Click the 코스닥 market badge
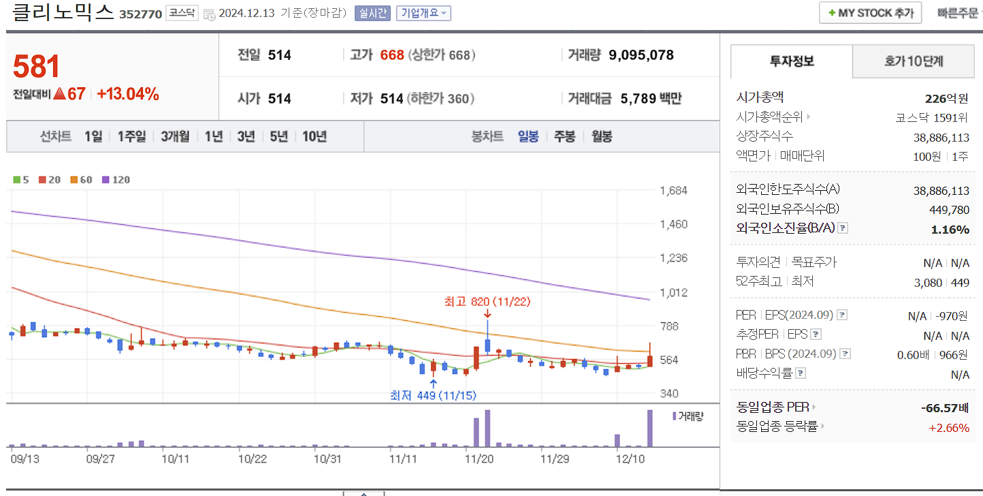The image size is (983, 496). pyautogui.click(x=181, y=13)
